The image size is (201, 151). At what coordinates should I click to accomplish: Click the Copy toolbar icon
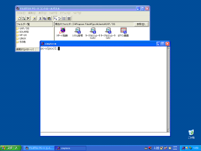[x=45, y=18]
